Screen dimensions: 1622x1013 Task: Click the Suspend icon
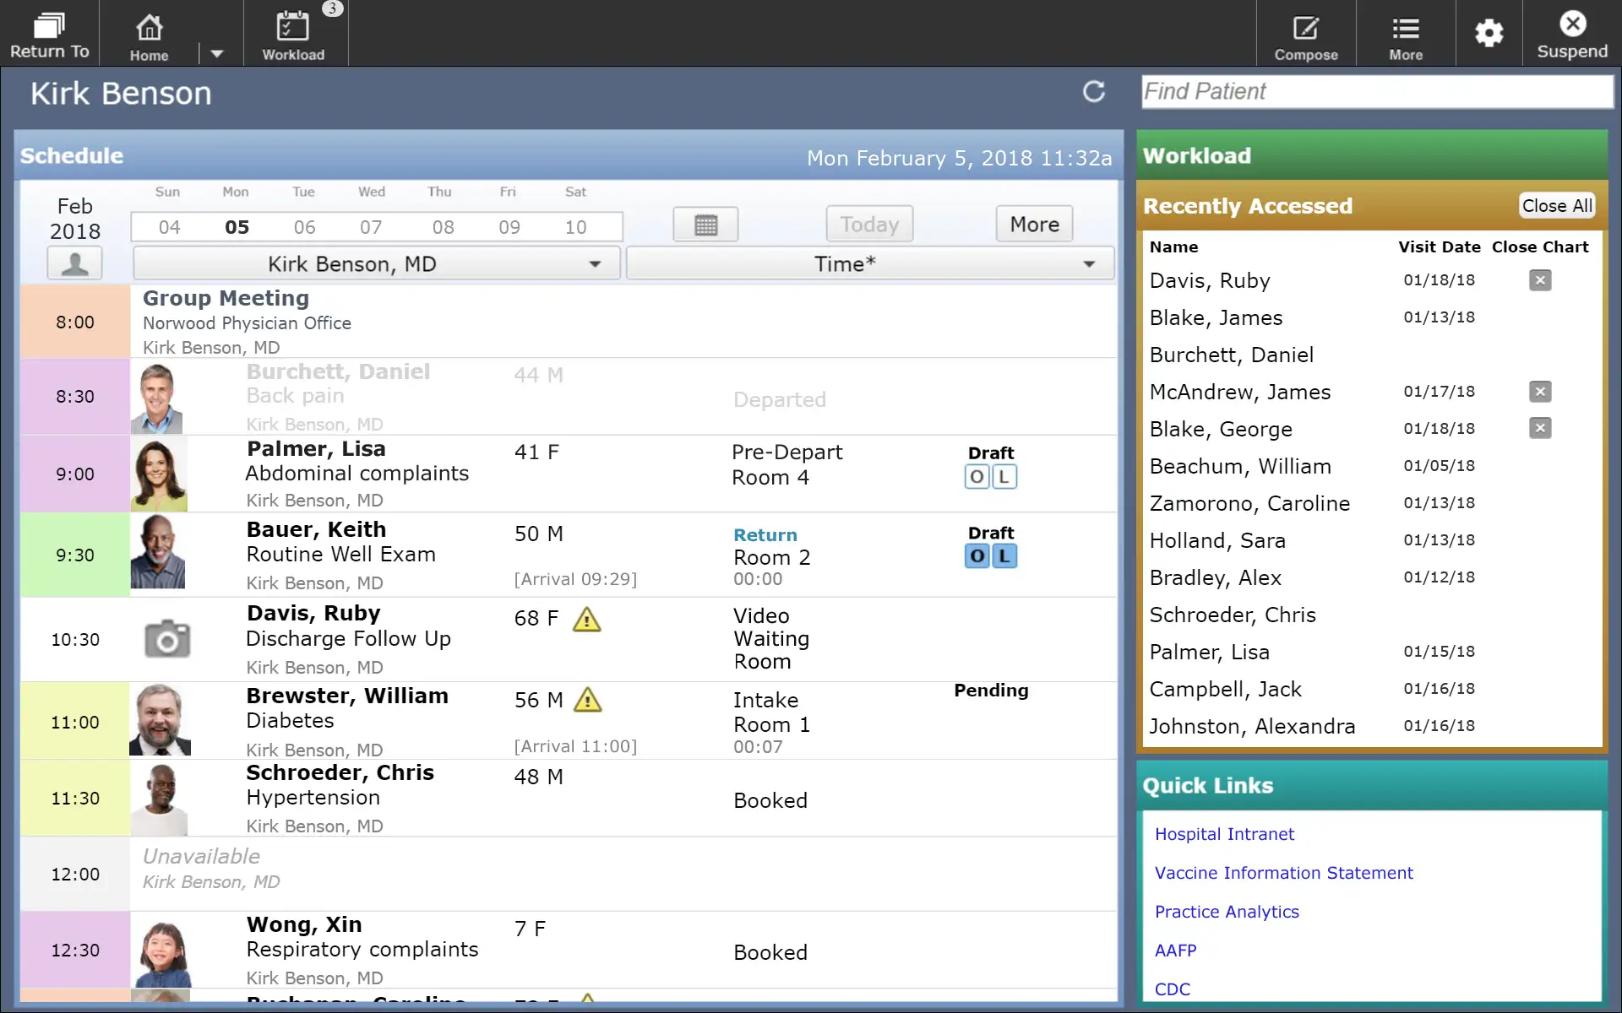1572,34
